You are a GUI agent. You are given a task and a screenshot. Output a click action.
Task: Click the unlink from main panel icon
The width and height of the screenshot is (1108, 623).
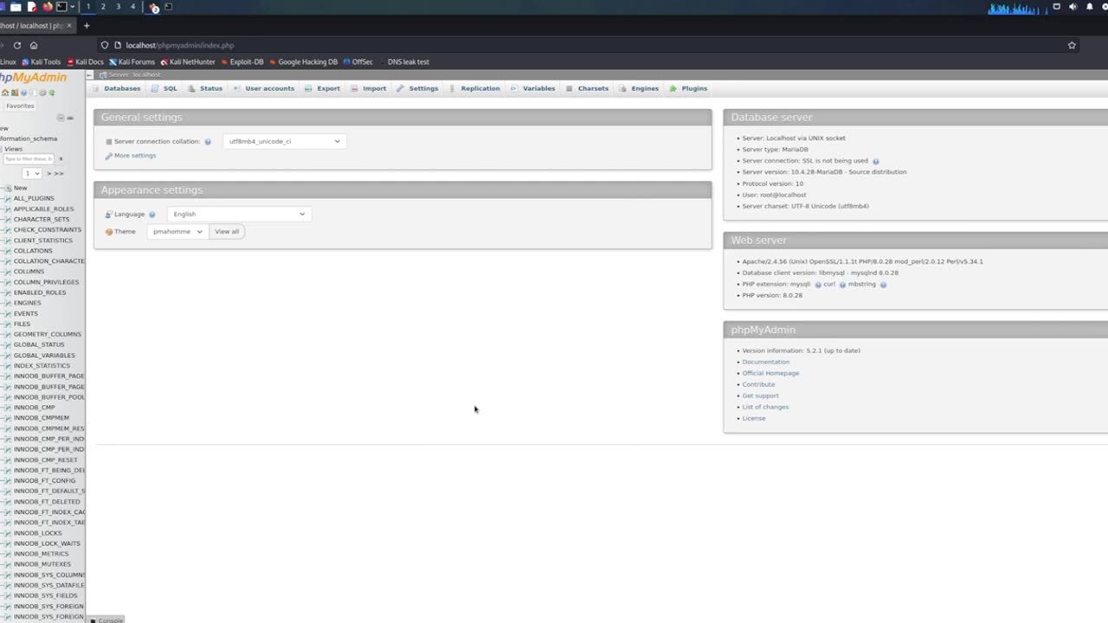[70, 118]
